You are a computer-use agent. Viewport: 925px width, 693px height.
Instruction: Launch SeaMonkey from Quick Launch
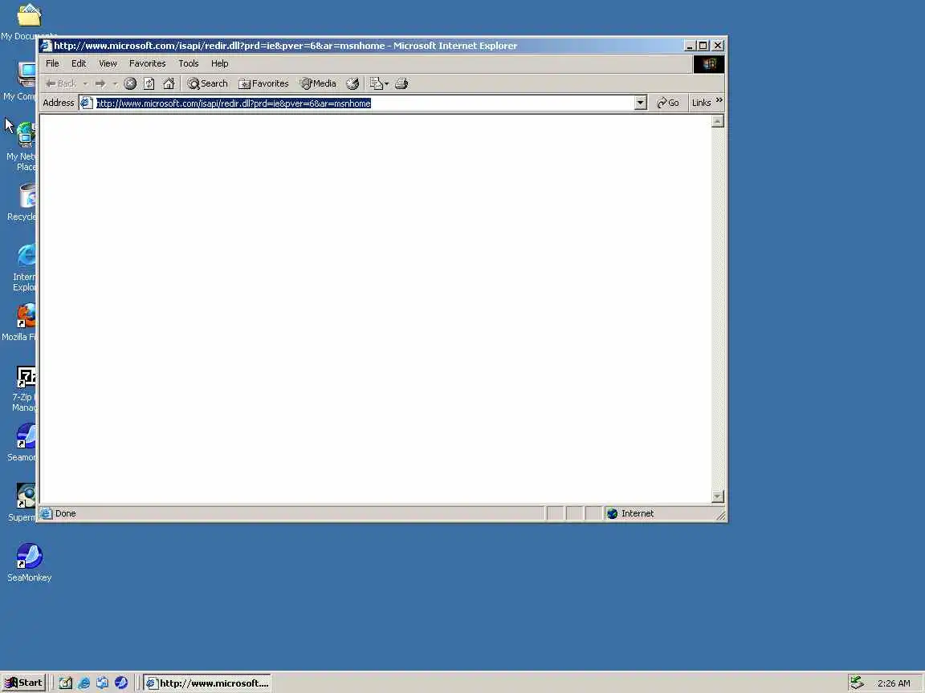(x=121, y=683)
